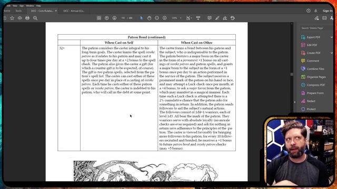The image size is (337, 189).
Task: Click the 'When Cast on Self' header
Action: click(x=119, y=43)
